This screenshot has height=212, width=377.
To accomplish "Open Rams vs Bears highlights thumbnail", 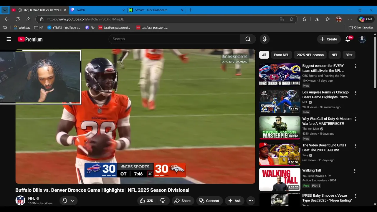I will tap(280, 101).
